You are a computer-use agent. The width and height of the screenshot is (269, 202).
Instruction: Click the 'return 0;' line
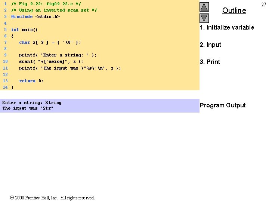click(x=31, y=81)
